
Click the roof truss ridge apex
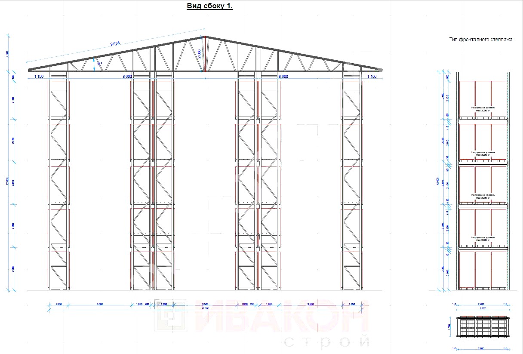pos(205,37)
